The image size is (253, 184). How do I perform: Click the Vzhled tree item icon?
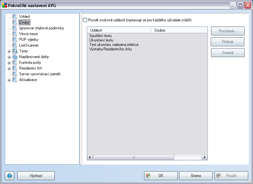click(x=15, y=17)
